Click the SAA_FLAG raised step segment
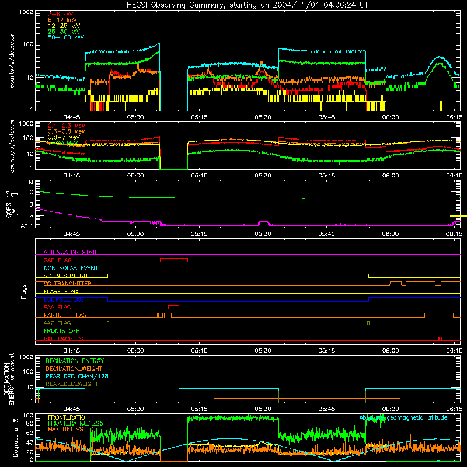The width and height of the screenshot is (467, 467). tap(173, 306)
